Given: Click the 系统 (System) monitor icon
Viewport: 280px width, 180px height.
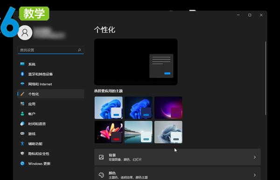Looking at the screenshot, I should 22,64.
